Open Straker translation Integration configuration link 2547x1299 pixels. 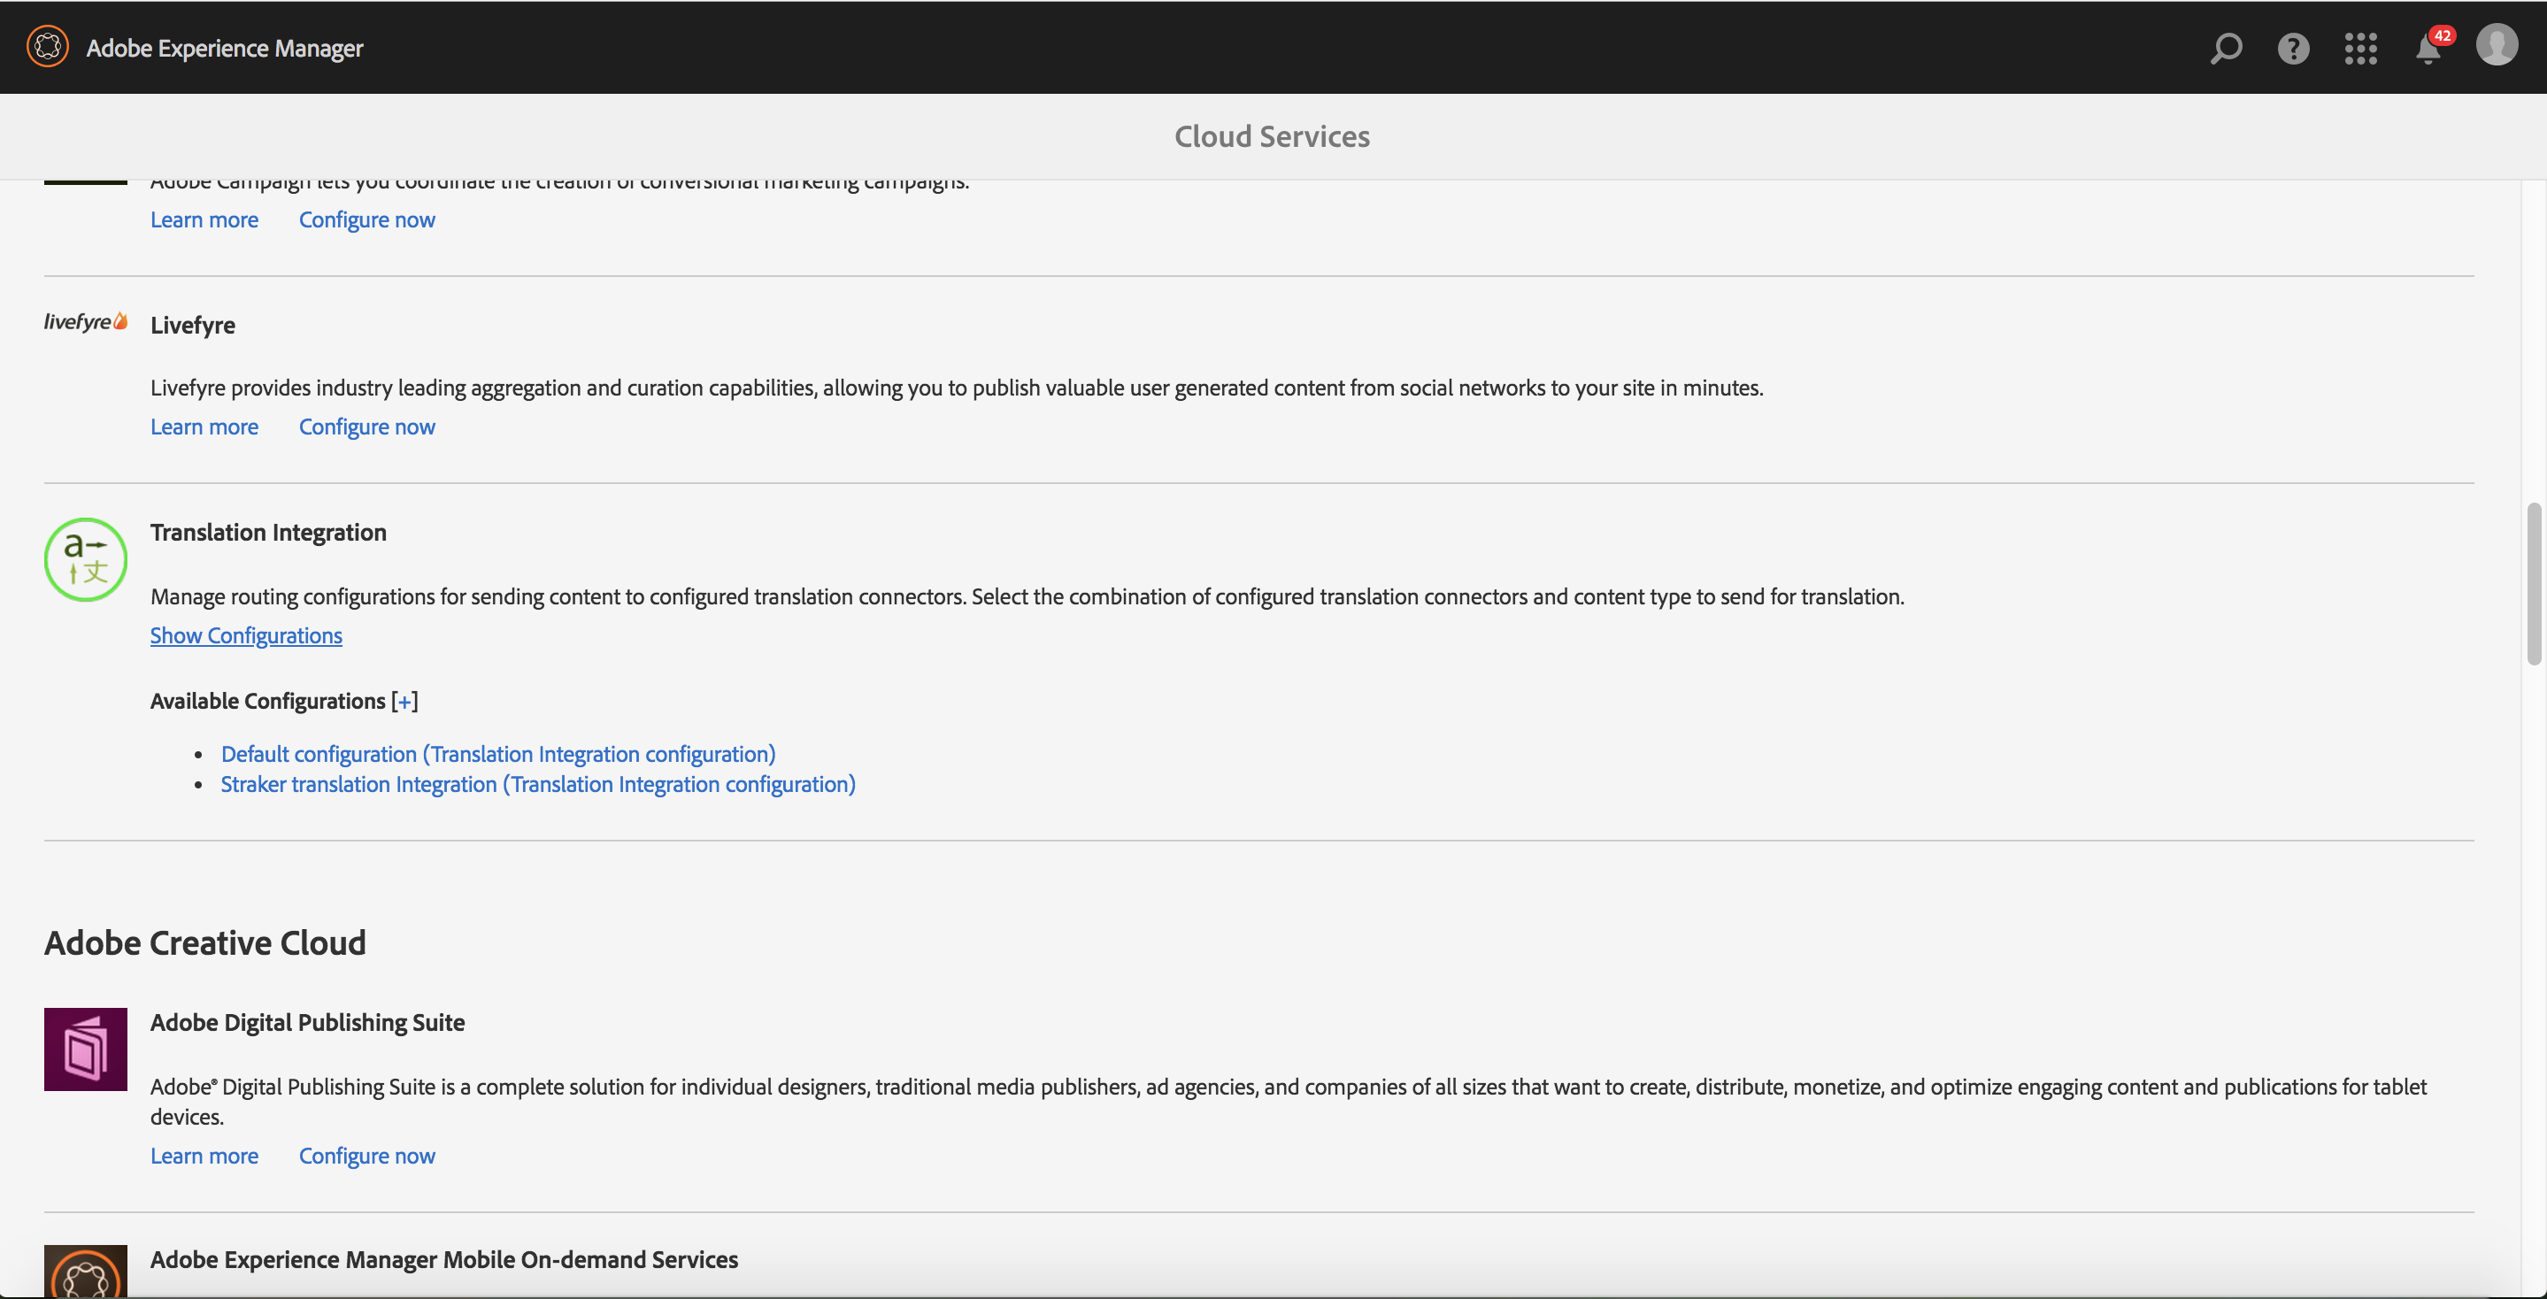click(x=538, y=784)
